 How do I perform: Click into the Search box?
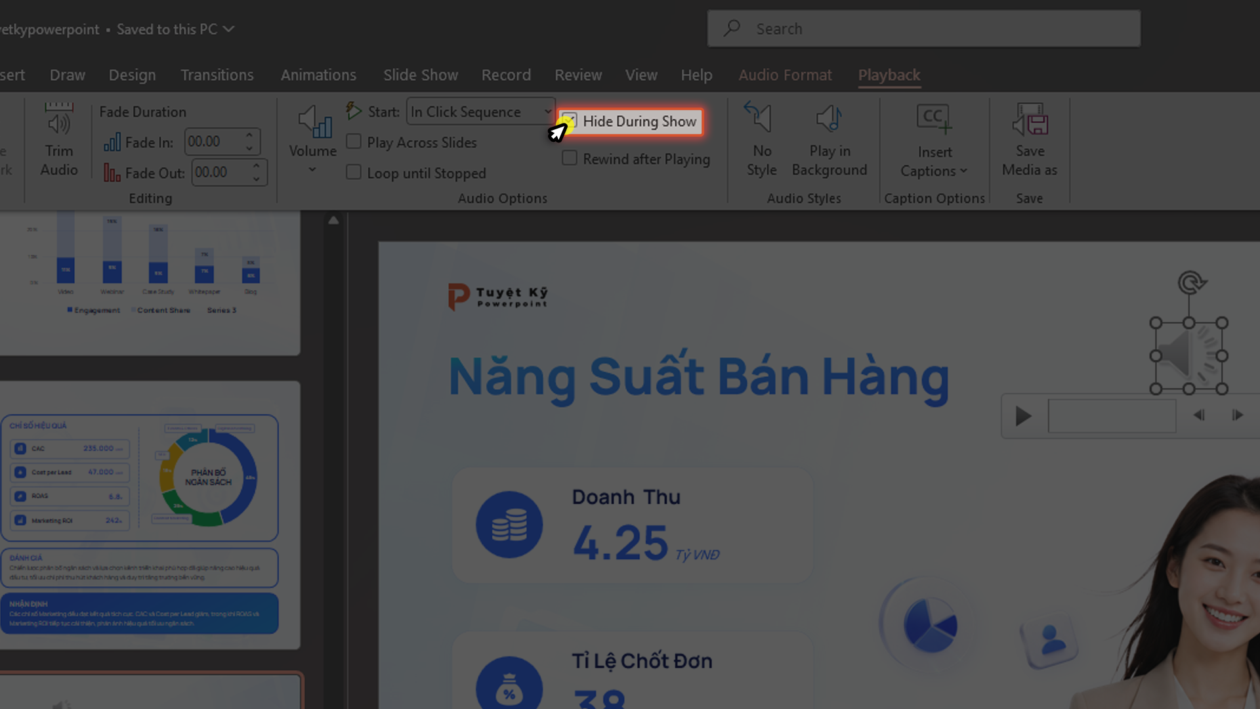[x=924, y=29]
